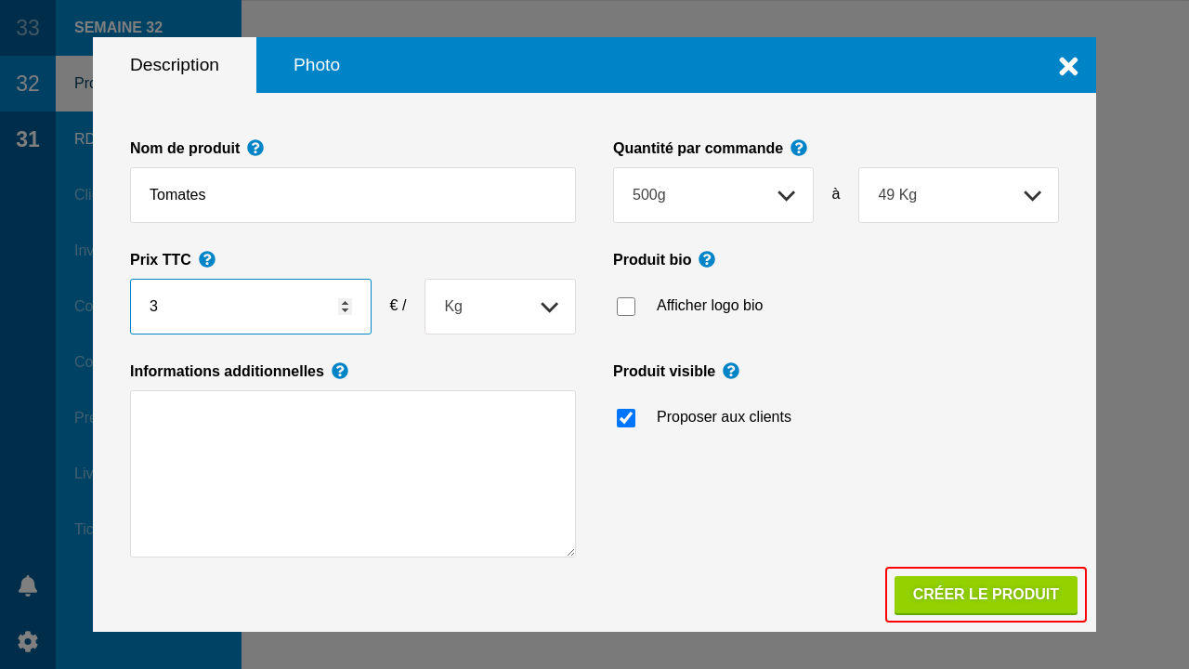Uncheck Proposer aux clients checkbox
Image resolution: width=1189 pixels, height=669 pixels.
coord(626,418)
